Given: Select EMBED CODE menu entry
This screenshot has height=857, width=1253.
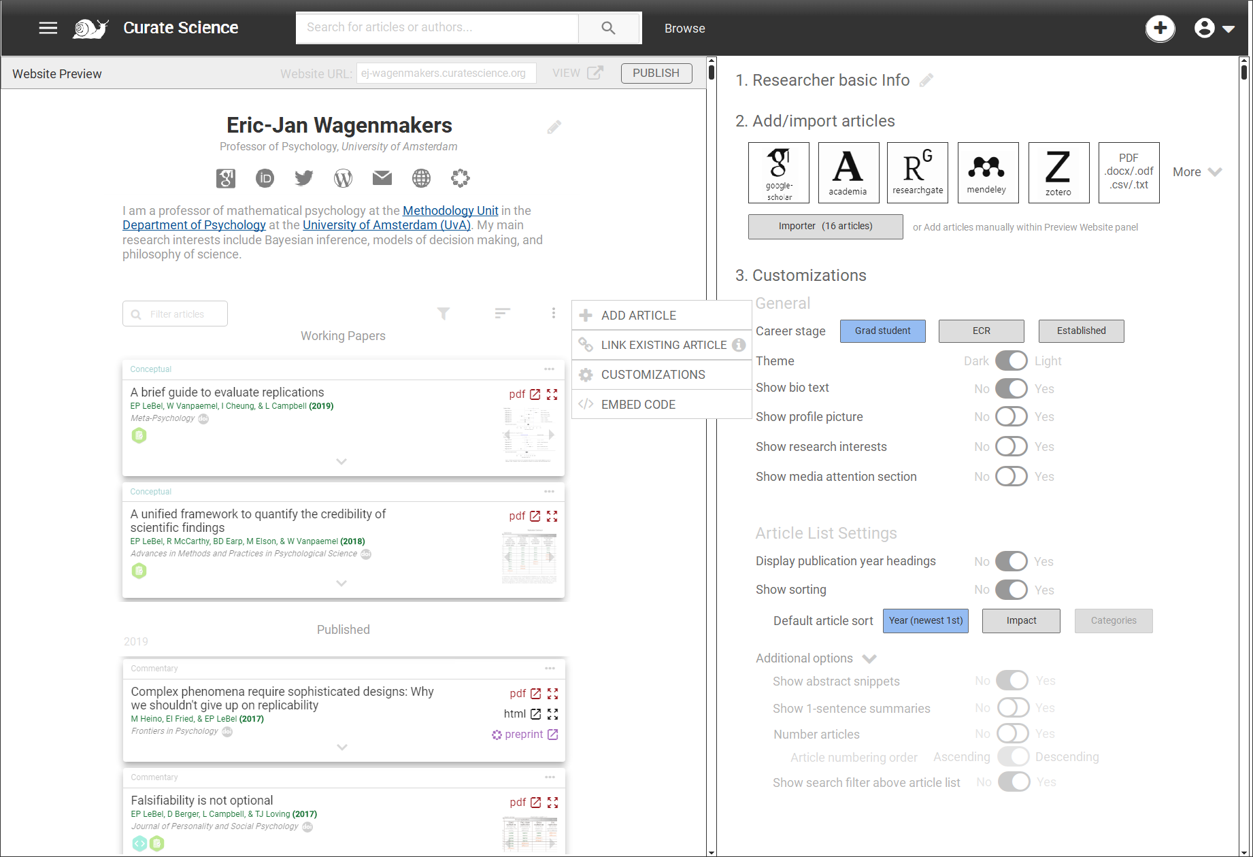Looking at the screenshot, I should tap(662, 404).
